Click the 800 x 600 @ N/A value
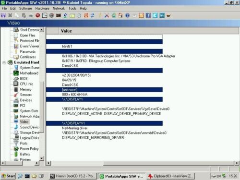 75,95
